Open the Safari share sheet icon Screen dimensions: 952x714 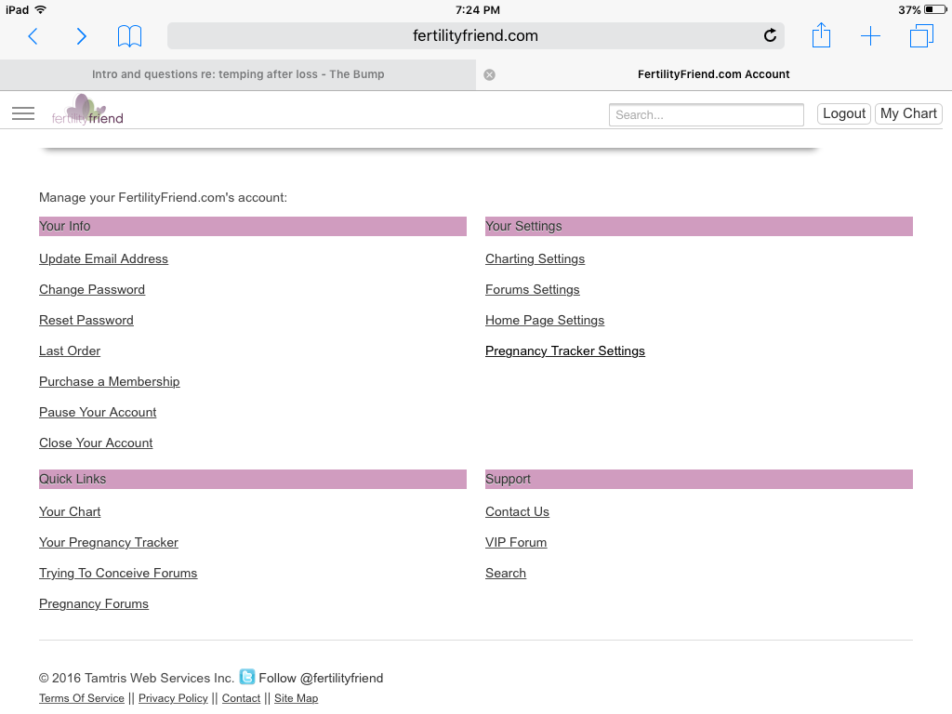coord(821,35)
